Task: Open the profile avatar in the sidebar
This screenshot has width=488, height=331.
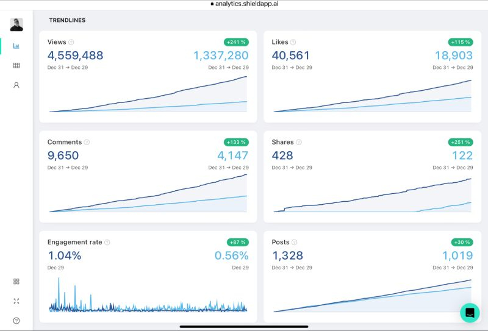Action: pyautogui.click(x=16, y=24)
